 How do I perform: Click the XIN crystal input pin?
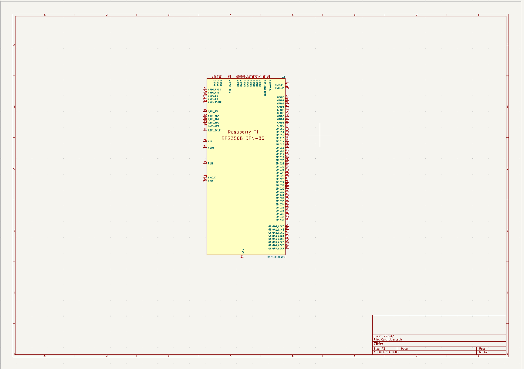(209, 141)
